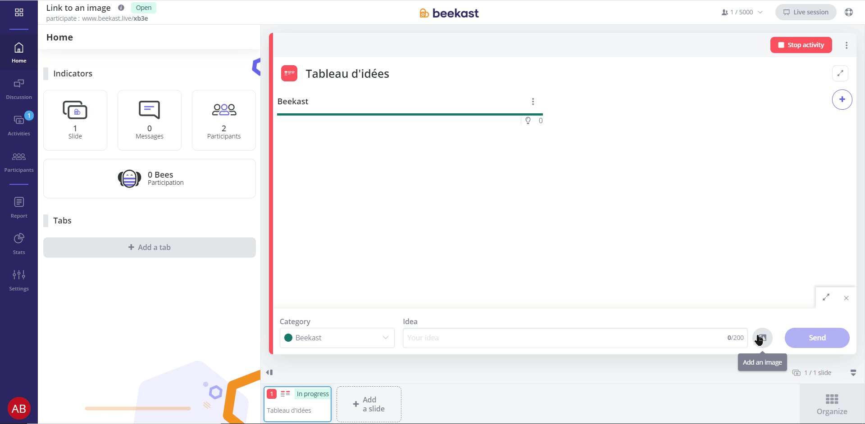Viewport: 865px width, 424px height.
Task: Click the 1 / 1 slide counter
Action: point(812,373)
